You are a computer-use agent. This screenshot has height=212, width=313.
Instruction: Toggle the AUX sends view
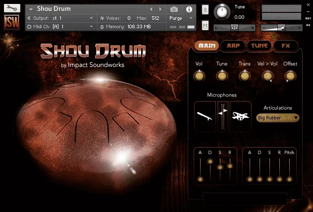[x=308, y=18]
